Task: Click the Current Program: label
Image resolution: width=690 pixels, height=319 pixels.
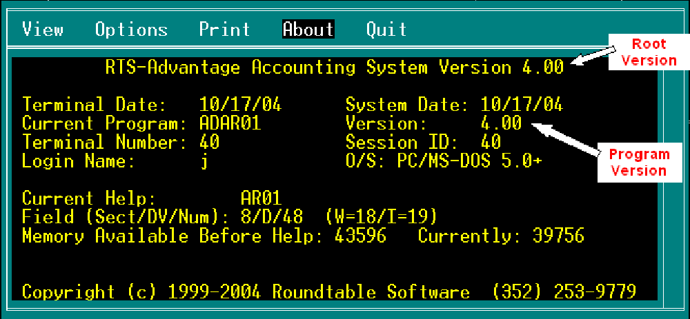Action: [105, 124]
